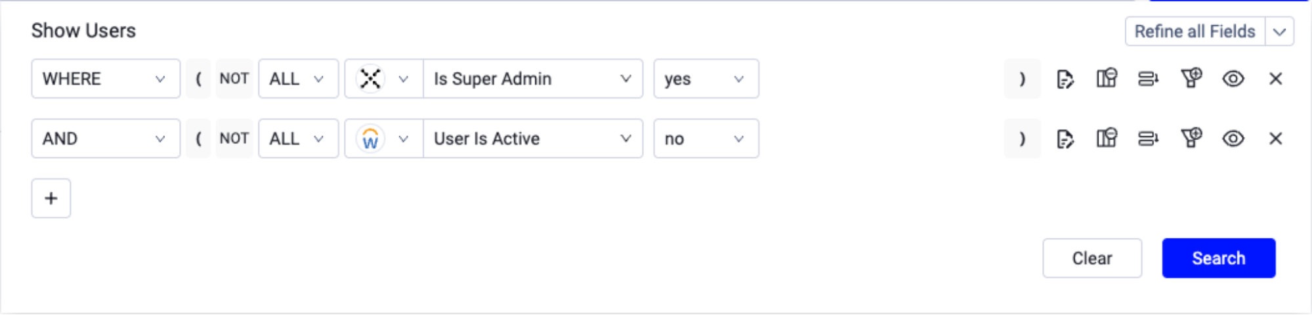Viewport: 1312px width, 315px height.
Task: Open the 'yes' value dropdown
Action: [x=706, y=79]
